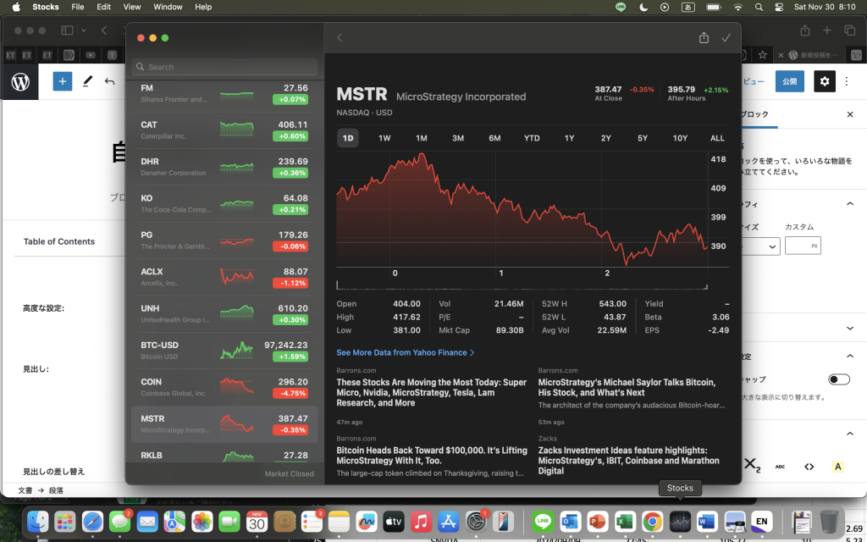Click the inline code <> icon
Viewport: 867px width, 542px height.
click(x=809, y=467)
